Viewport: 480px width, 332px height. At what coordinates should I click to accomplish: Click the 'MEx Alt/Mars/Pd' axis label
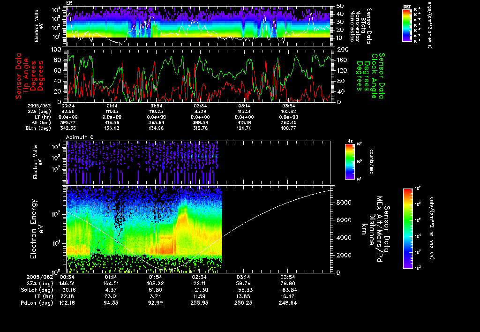point(380,229)
